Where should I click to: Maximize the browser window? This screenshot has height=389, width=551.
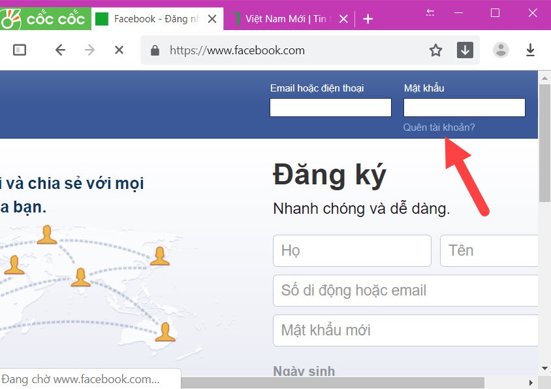495,13
